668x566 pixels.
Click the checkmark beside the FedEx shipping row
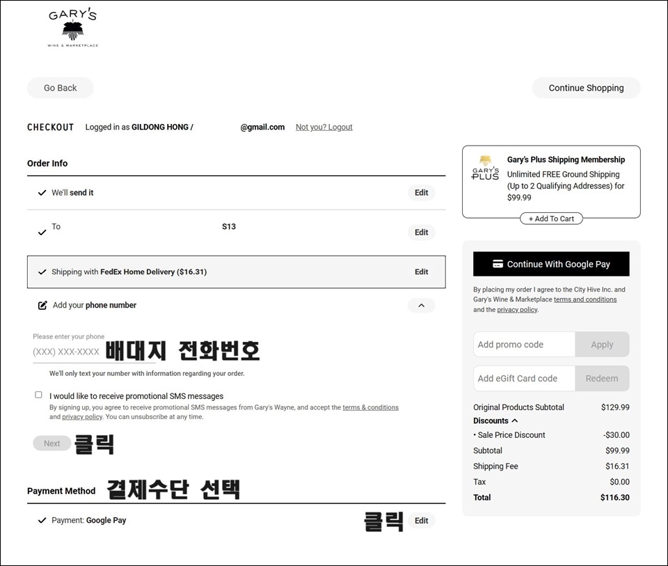tap(42, 272)
